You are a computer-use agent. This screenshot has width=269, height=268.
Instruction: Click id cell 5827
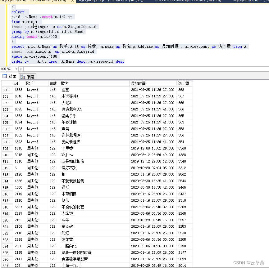pyautogui.click(x=19, y=207)
